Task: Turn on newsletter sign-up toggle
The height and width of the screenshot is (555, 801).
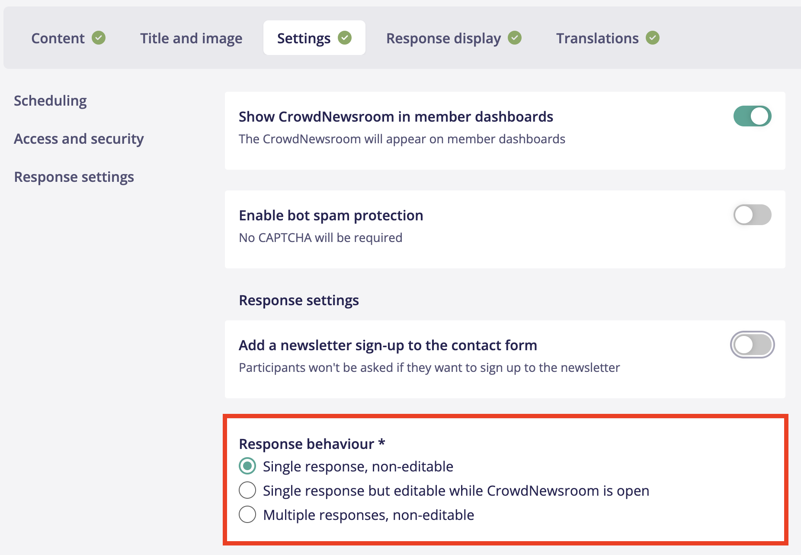Action: pos(752,345)
